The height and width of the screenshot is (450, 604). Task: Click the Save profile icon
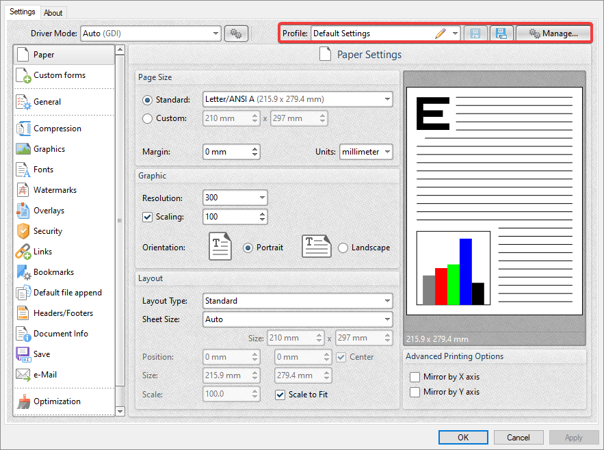pyautogui.click(x=475, y=32)
